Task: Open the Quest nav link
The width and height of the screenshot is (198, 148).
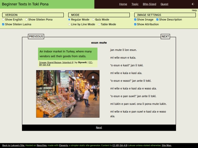Action: [x=164, y=4]
